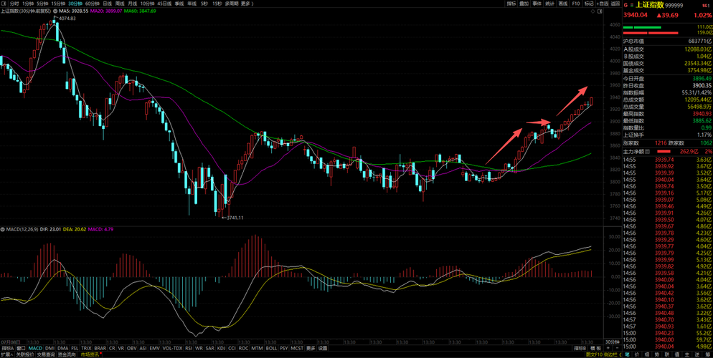Expand the MA indicator settings arrow icon
This screenshot has width=713, height=358.
pos(55,11)
